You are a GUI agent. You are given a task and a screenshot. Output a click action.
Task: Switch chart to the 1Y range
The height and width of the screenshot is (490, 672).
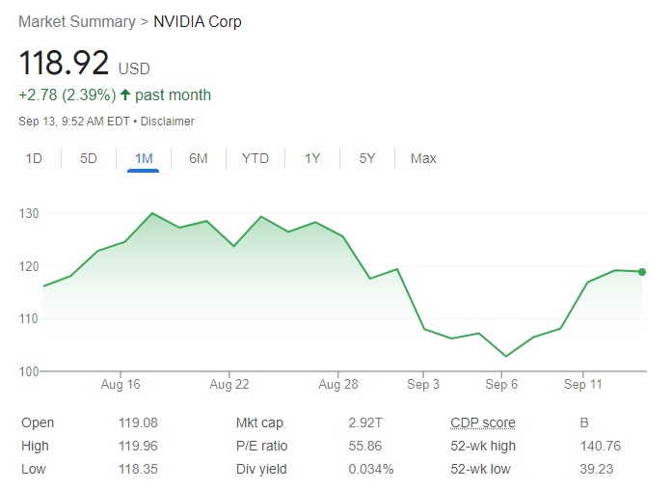point(312,158)
